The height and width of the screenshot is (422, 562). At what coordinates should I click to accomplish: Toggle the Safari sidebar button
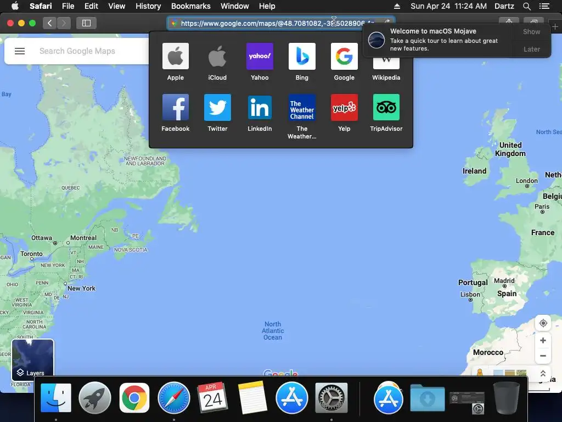[86, 23]
